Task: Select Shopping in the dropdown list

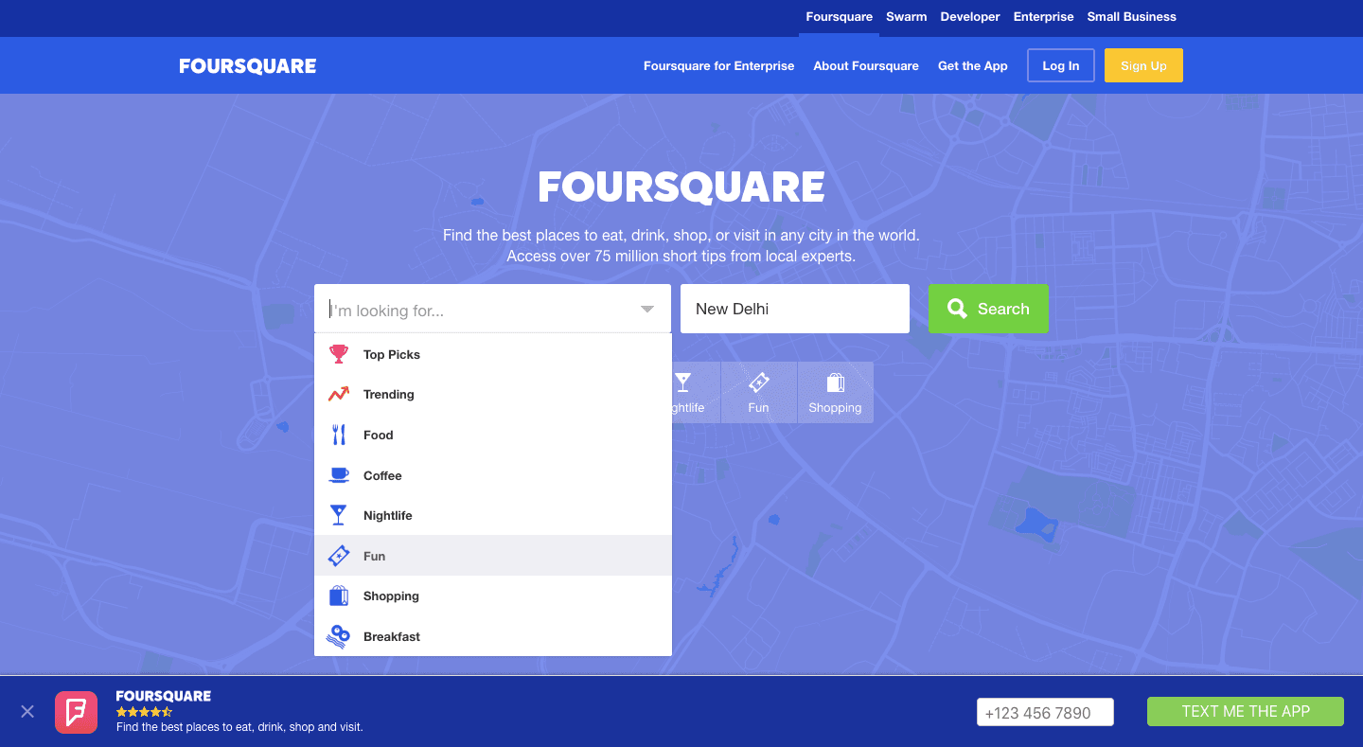Action: click(x=493, y=596)
